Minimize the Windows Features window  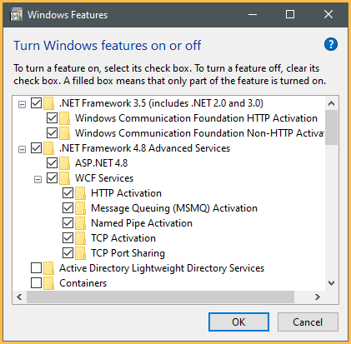(x=253, y=14)
